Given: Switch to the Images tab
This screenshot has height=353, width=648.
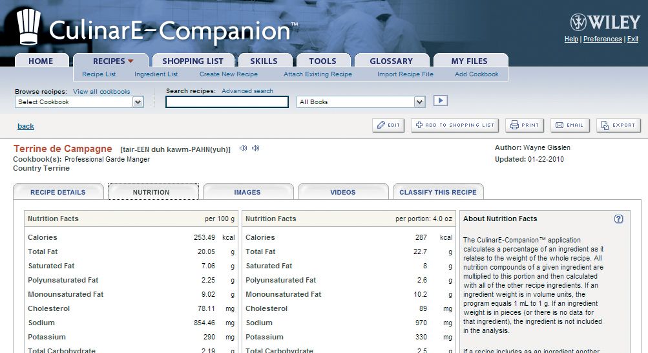Looking at the screenshot, I should tap(247, 192).
